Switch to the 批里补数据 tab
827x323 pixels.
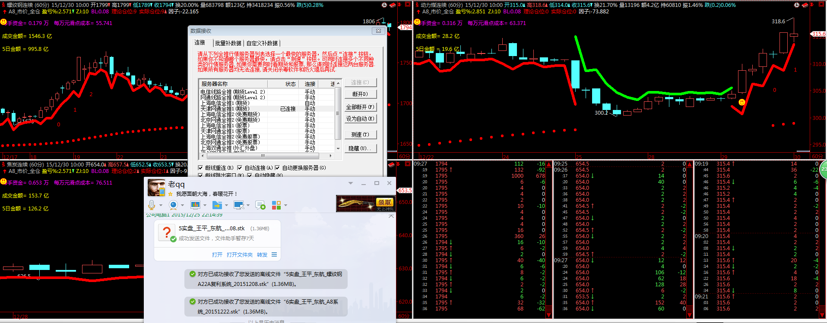click(228, 43)
